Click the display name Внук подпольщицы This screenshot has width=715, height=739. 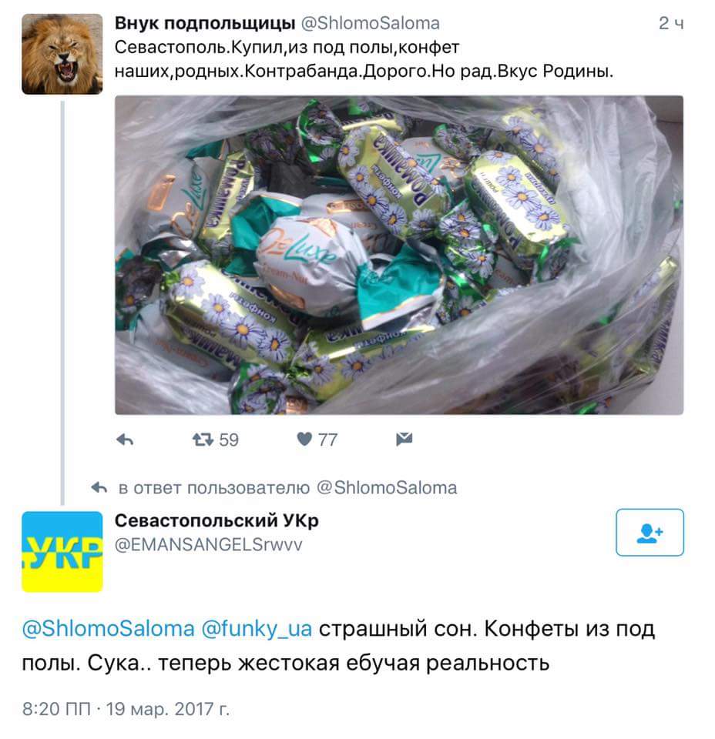point(205,23)
